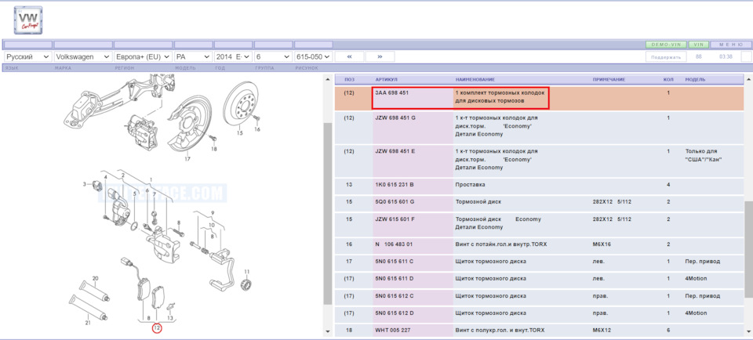Click the VW CarPage logo
753x340 pixels.
[x=28, y=20]
